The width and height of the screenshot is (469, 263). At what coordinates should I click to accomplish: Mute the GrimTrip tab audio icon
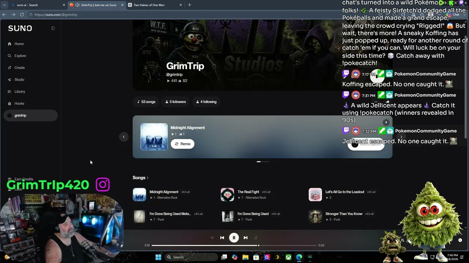(77, 5)
